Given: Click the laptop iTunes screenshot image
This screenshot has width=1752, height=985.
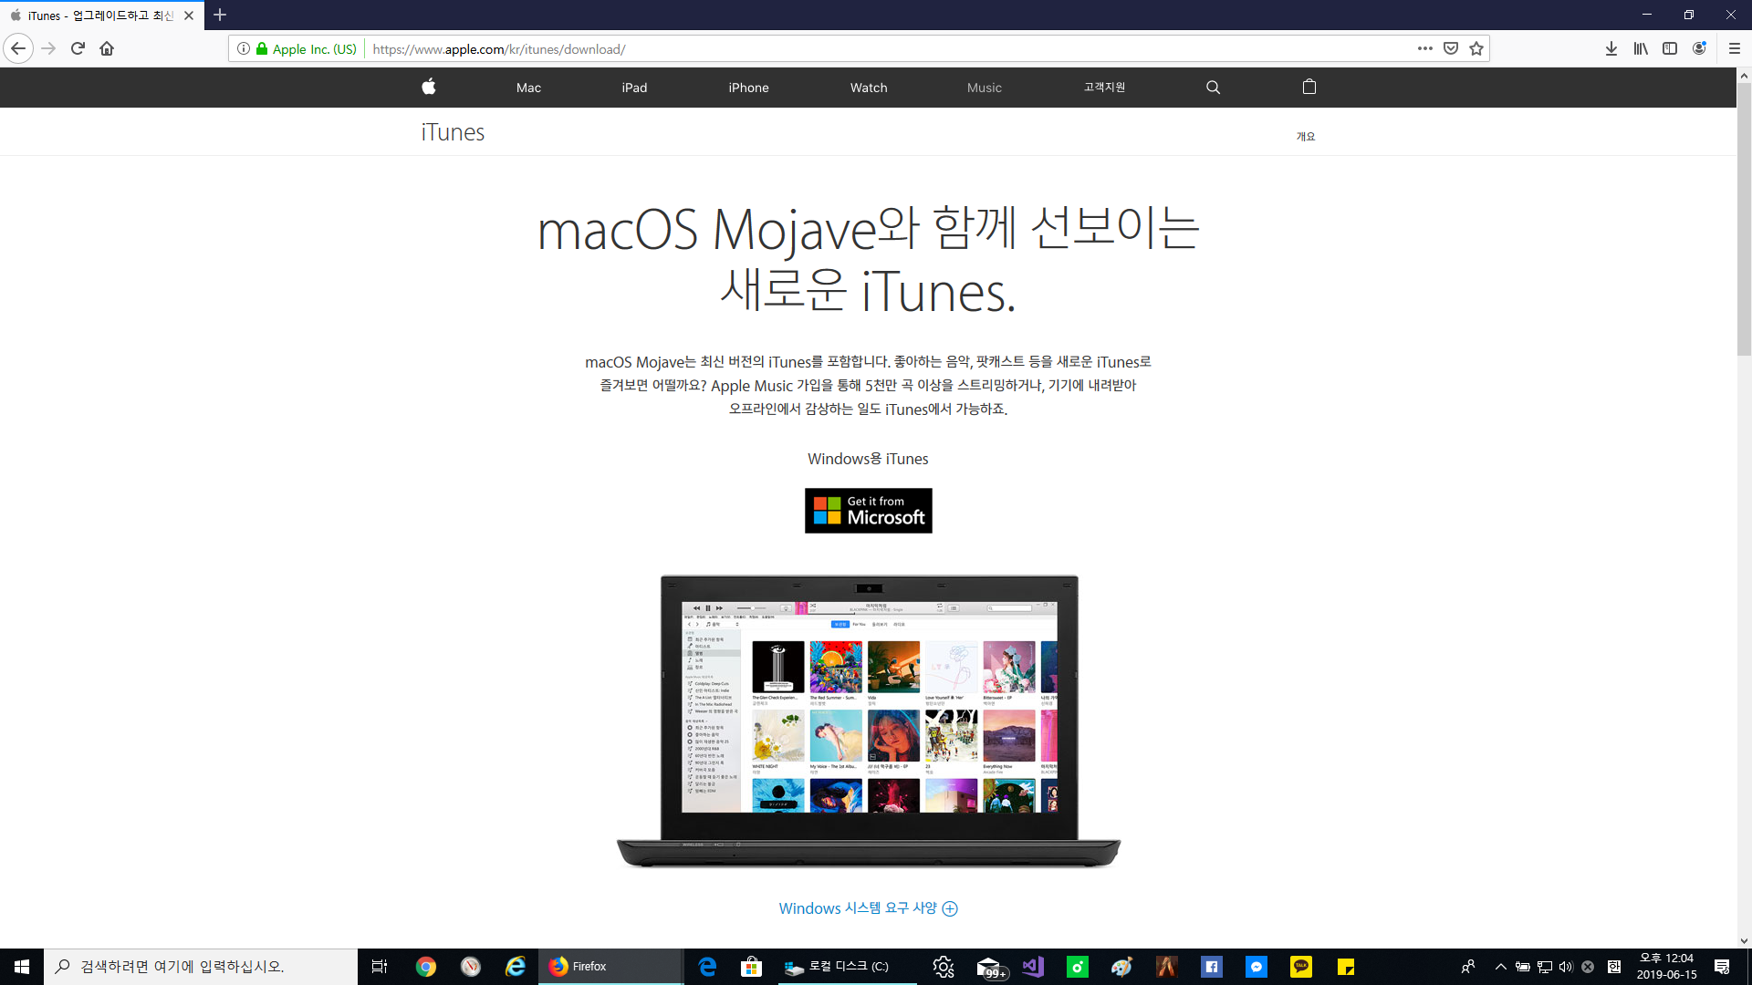Looking at the screenshot, I should click(x=869, y=721).
